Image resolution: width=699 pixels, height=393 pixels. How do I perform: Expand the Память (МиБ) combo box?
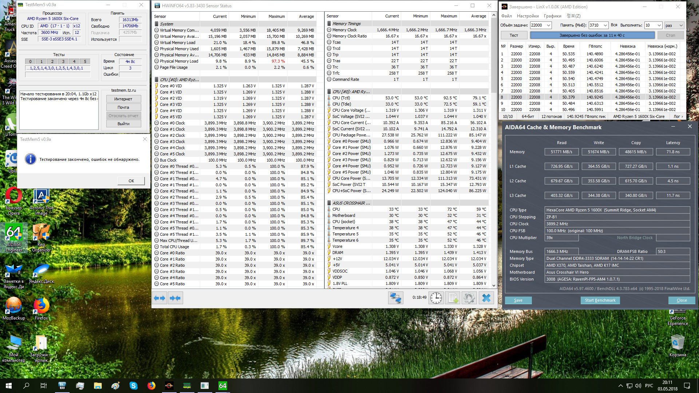pos(605,25)
